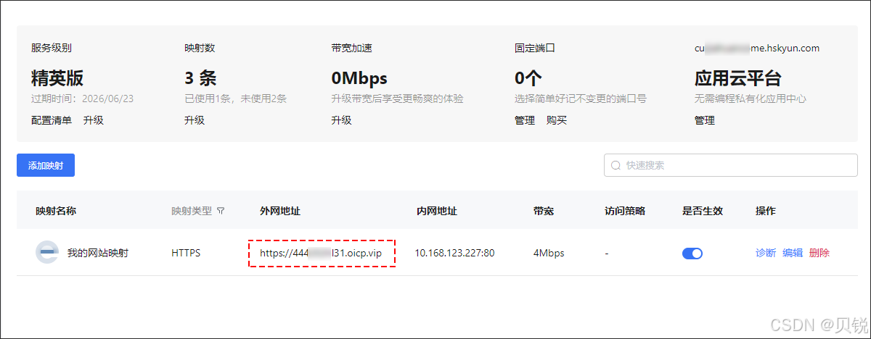
Task: Click 升级 under 映射数
Action: (x=195, y=120)
